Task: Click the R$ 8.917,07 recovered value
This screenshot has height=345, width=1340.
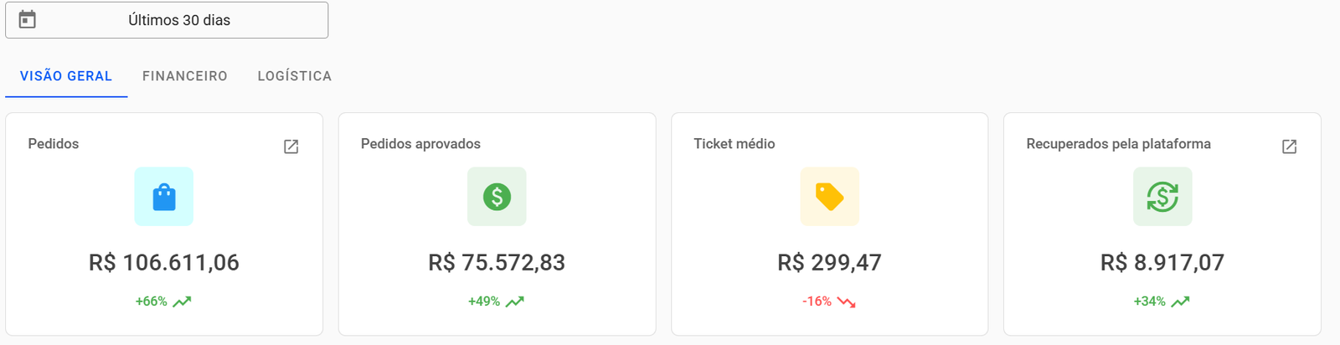Action: coord(1162,263)
